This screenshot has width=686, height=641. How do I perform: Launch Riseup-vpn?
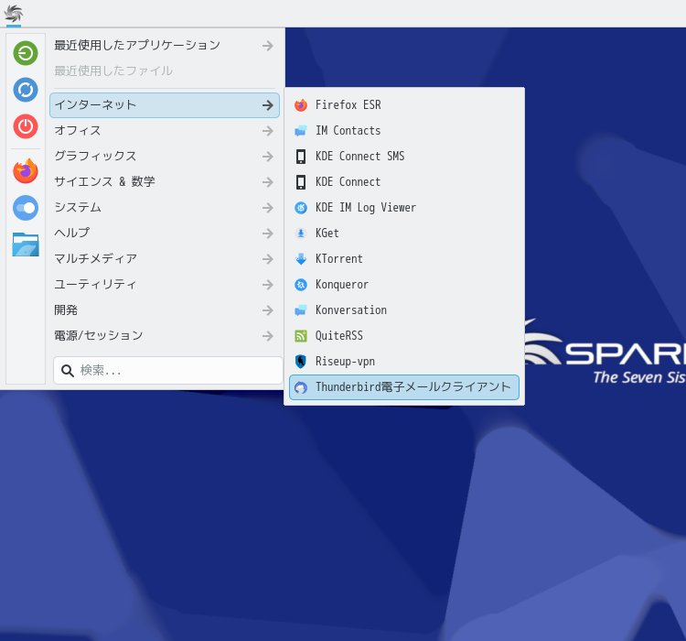403,362
